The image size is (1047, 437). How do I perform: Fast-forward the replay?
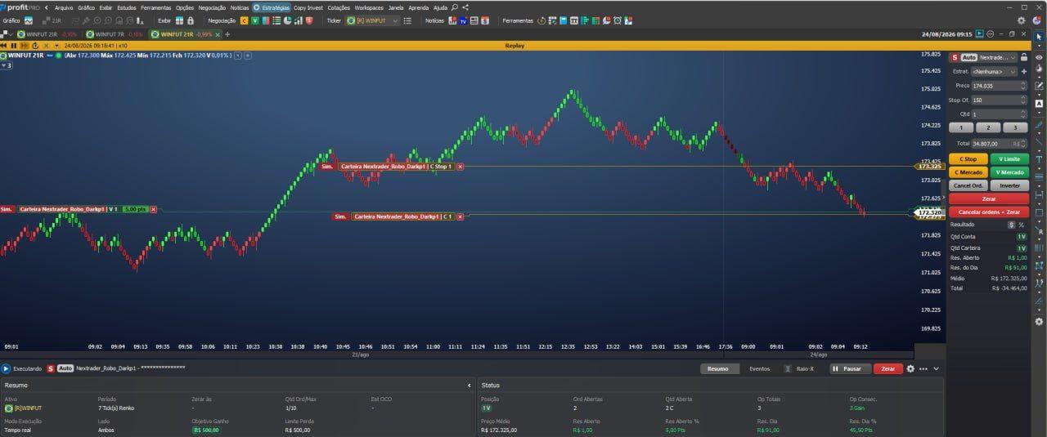[24, 46]
